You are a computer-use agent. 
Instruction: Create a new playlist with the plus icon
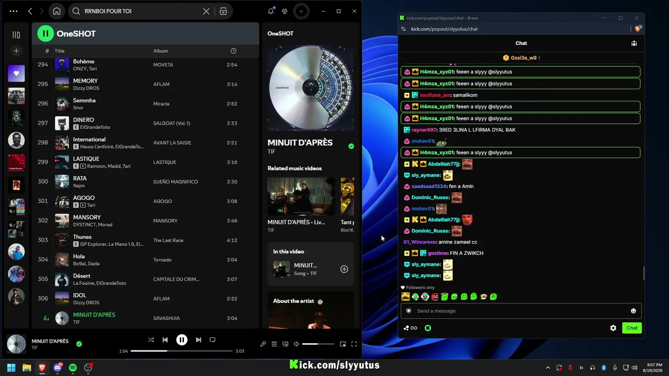pyautogui.click(x=16, y=51)
